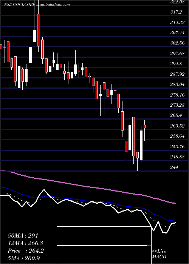Click the 5MA : 260.9 value

pos(24,258)
